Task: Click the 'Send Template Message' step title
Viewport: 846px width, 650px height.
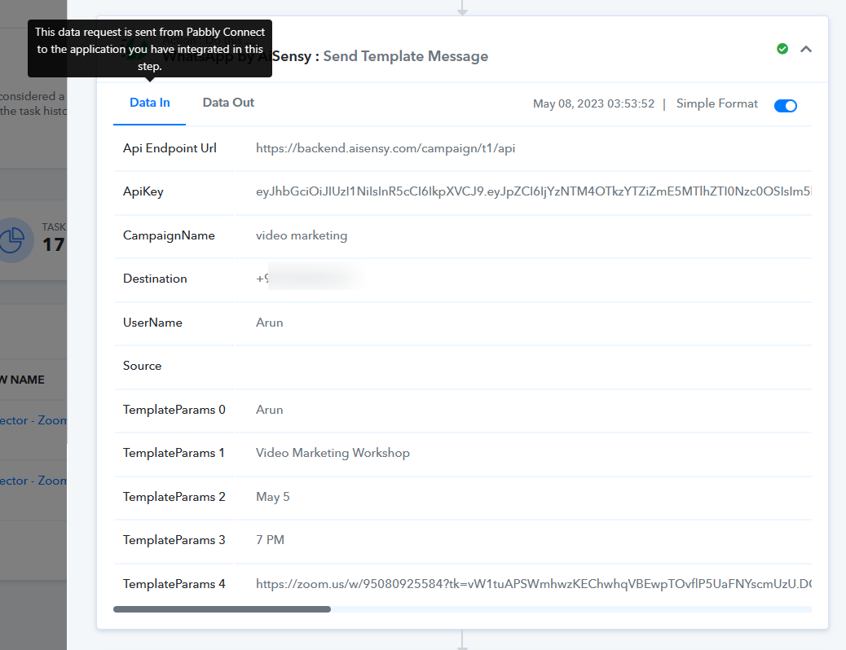Action: 405,56
